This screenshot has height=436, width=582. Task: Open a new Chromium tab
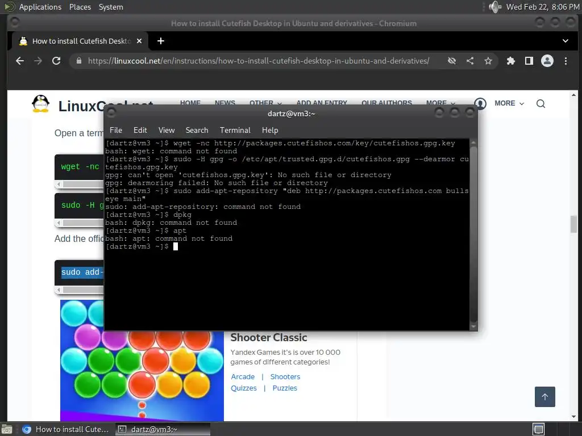(161, 41)
